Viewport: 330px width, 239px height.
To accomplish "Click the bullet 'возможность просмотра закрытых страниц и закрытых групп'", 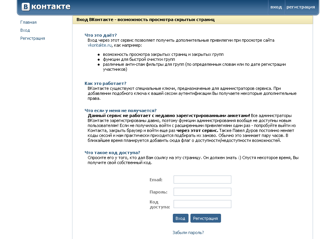I will (x=163, y=54).
